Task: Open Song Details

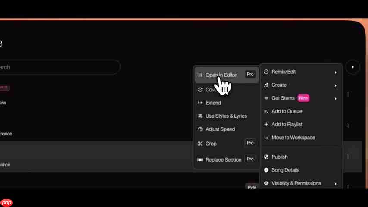Action: click(x=301, y=170)
